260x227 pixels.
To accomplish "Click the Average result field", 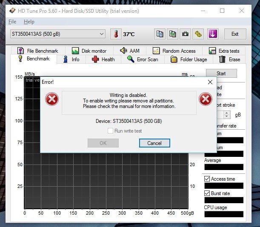I will click(x=224, y=167).
